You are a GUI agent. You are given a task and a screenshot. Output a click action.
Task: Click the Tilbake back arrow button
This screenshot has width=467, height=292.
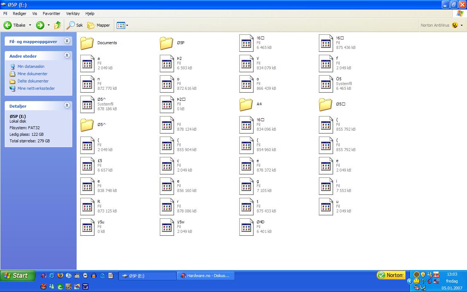pyautogui.click(x=15, y=25)
